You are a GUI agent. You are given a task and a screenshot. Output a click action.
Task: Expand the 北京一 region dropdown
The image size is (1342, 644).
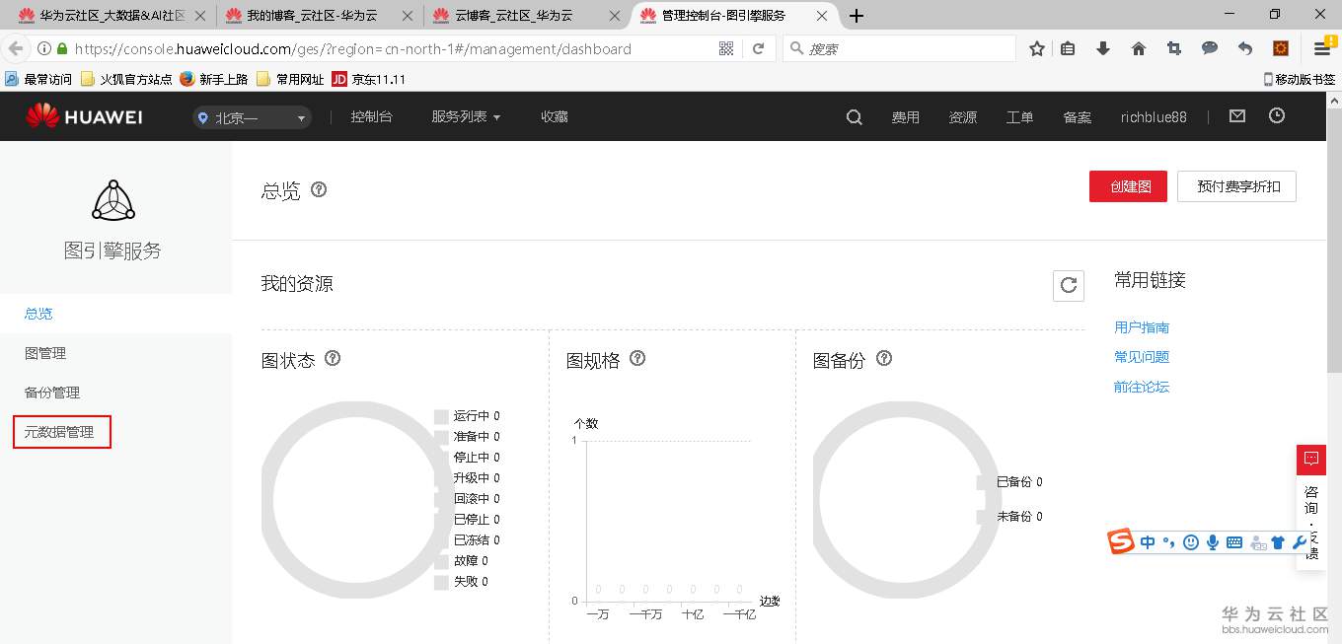coord(252,116)
